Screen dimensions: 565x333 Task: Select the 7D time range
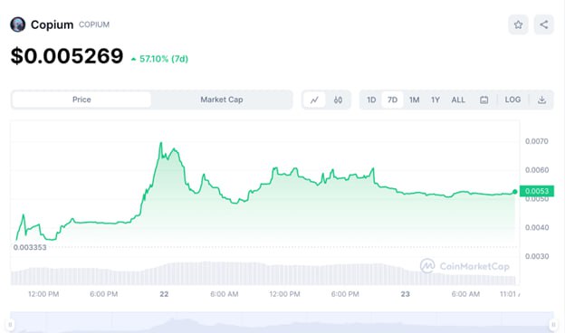pos(392,100)
